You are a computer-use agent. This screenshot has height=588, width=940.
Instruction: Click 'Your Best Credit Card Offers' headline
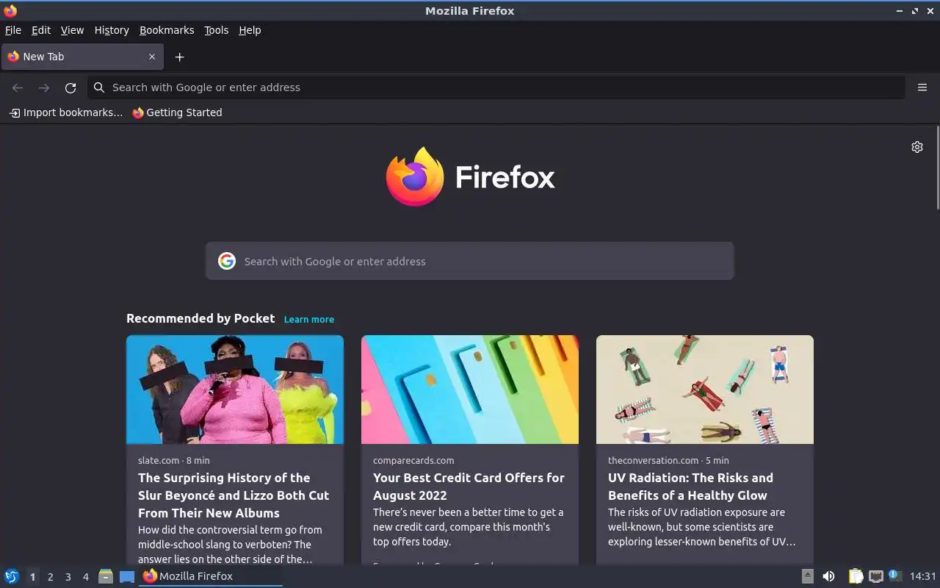point(469,487)
